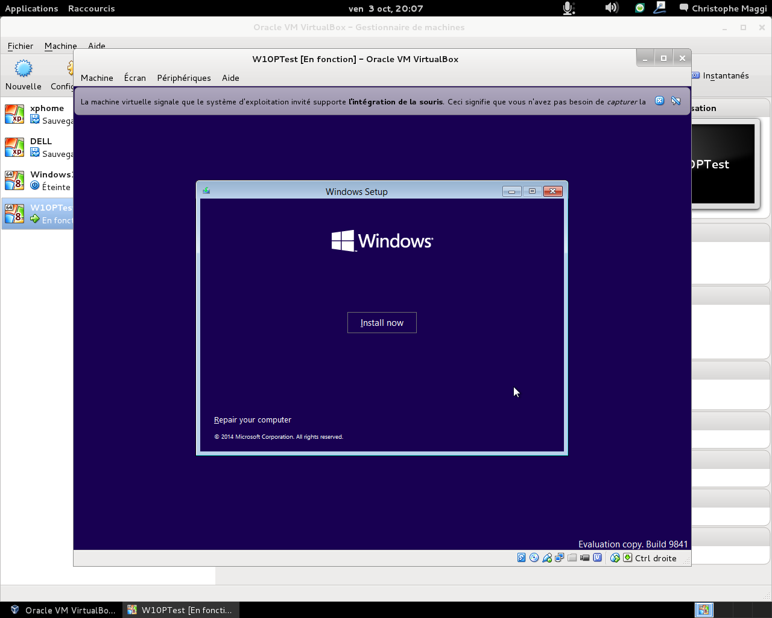
Task: Click the Windows8 machine icon labeled Éteinte
Action: 14,180
